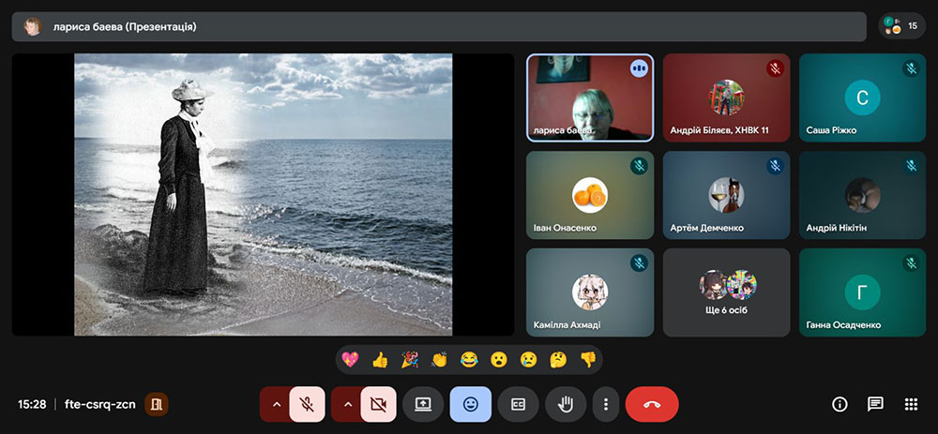Turn on the camera

(378, 404)
